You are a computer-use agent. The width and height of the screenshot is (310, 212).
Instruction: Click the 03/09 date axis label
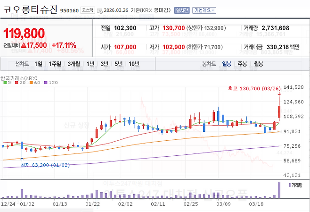tap(223, 204)
